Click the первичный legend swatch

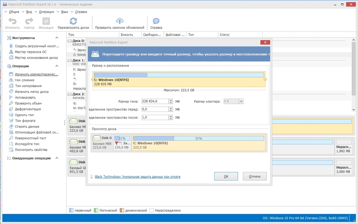(71, 210)
